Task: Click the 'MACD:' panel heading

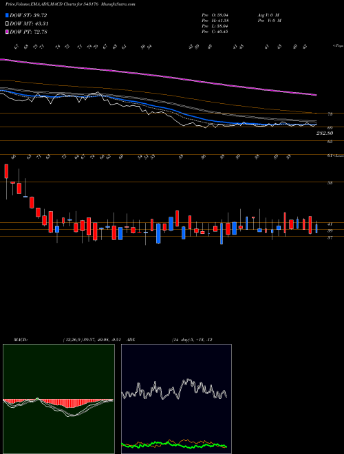Action: (x=20, y=340)
